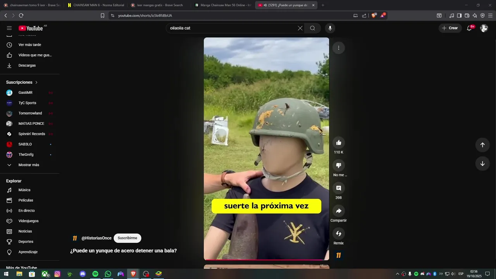
Task: Switch to CHAINSAW MAN 6 Norma Editorial tab
Action: [x=96, y=5]
